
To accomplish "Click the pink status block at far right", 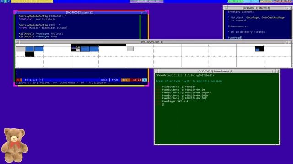I will [283, 1].
